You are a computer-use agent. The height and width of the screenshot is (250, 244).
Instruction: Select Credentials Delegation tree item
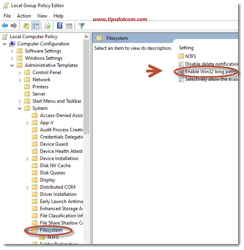61,137
